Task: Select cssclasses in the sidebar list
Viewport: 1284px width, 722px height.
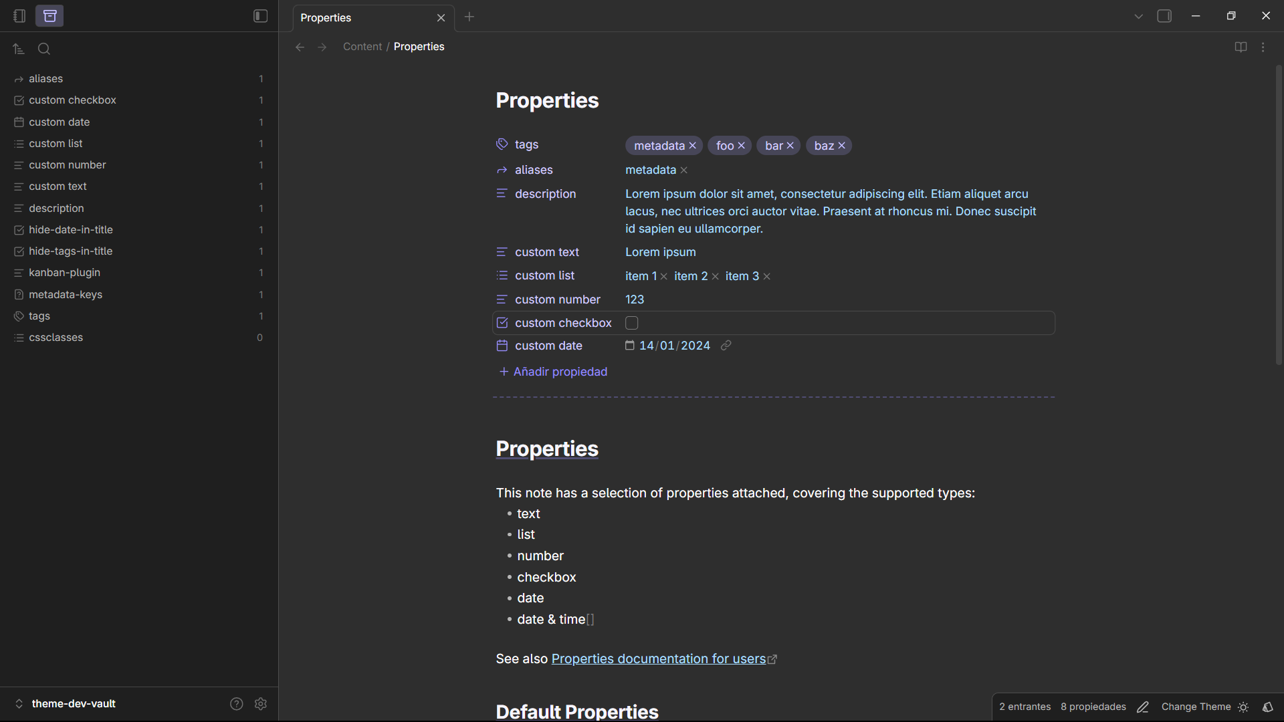Action: [x=138, y=338]
